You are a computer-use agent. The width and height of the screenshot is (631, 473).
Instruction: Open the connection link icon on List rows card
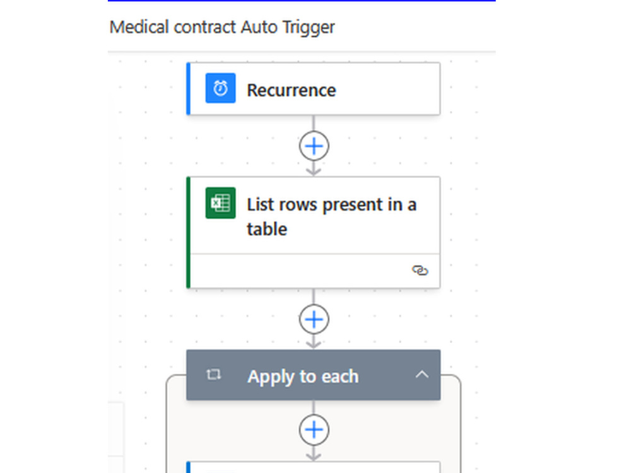point(420,271)
